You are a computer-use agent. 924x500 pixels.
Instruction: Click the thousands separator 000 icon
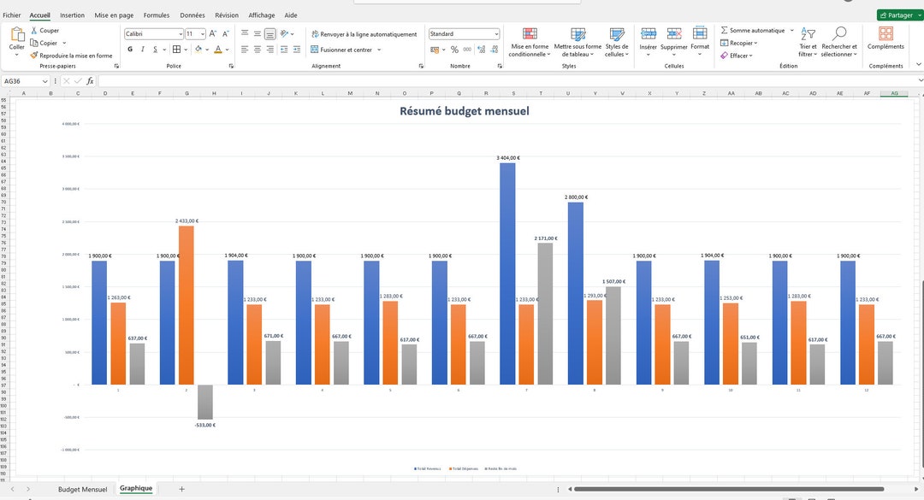coord(467,50)
